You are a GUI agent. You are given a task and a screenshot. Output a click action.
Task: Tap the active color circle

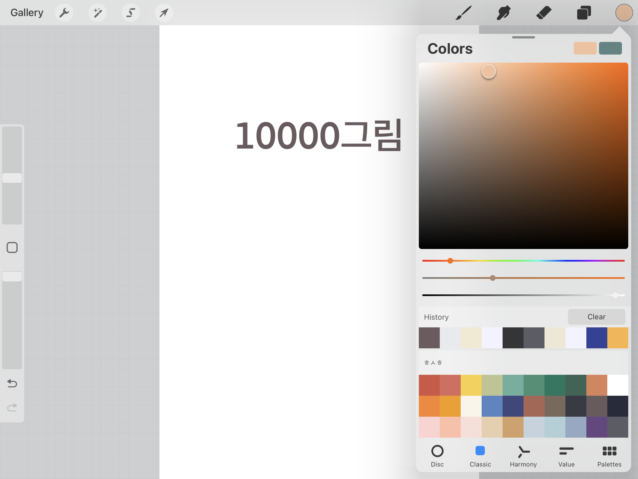pyautogui.click(x=624, y=13)
